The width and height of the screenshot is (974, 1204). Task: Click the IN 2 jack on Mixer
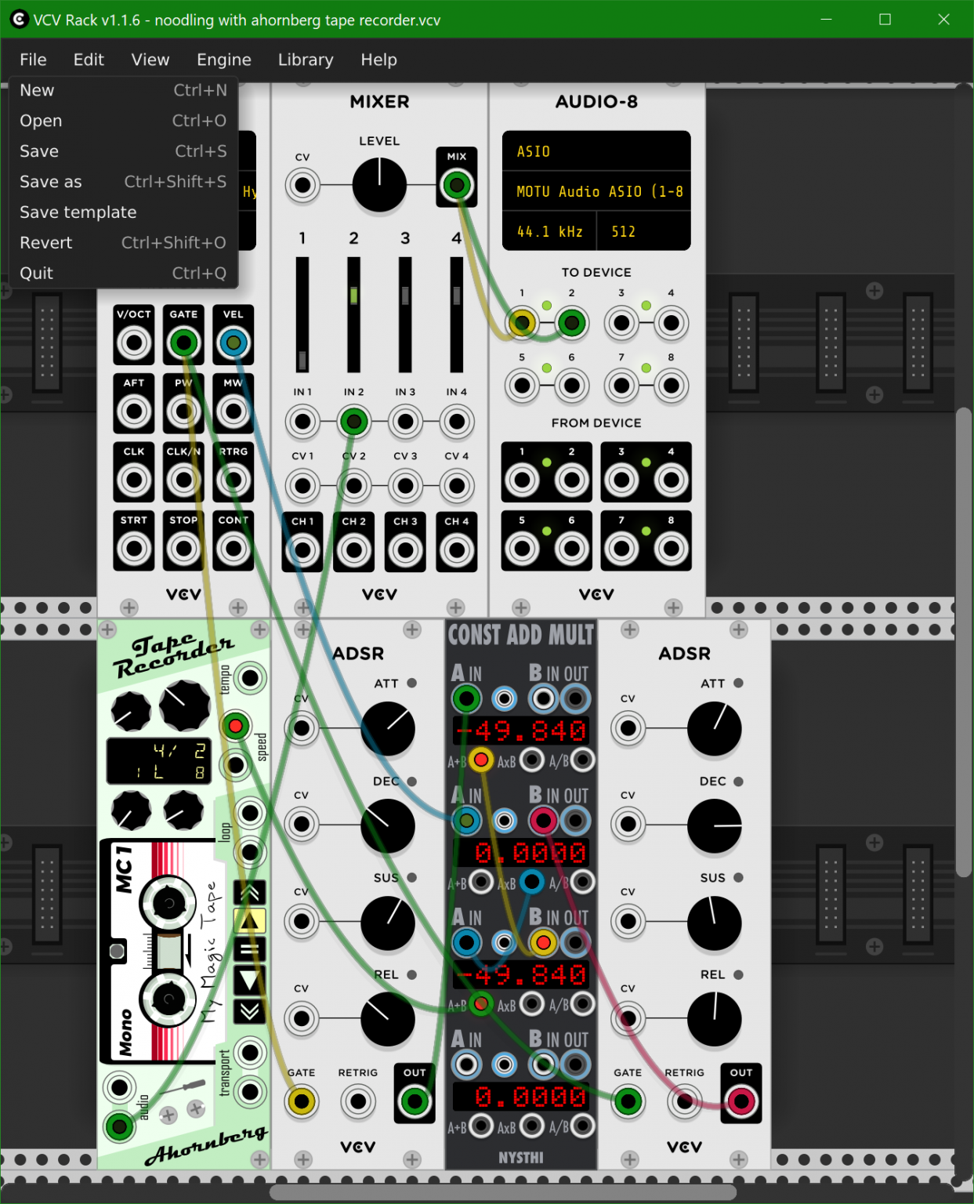353,422
